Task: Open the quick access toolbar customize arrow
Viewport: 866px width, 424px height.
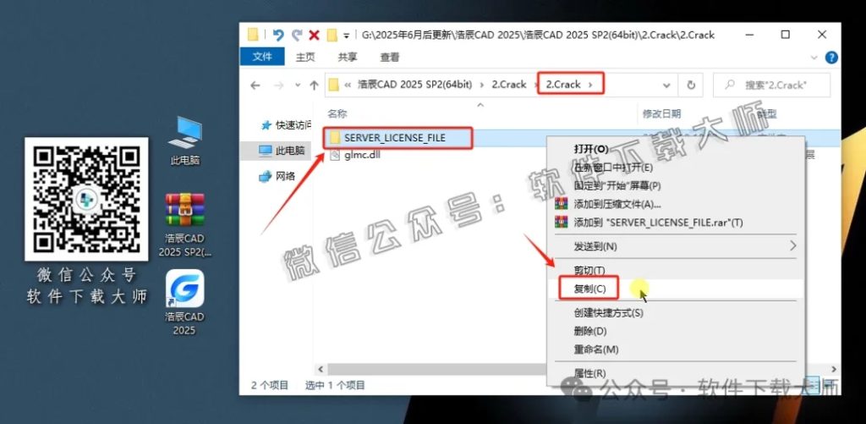Action: [x=346, y=36]
